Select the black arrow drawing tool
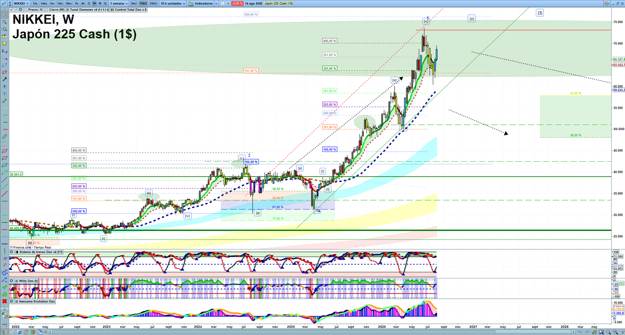Image resolution: width=625 pixels, height=335 pixels. 4,79
